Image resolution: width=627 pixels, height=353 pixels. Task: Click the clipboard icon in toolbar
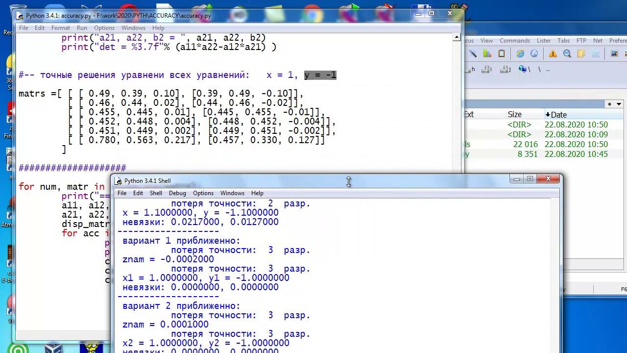click(x=502, y=54)
